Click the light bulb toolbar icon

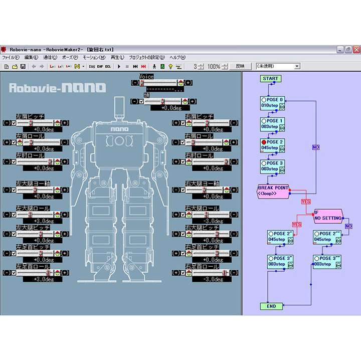point(170,66)
